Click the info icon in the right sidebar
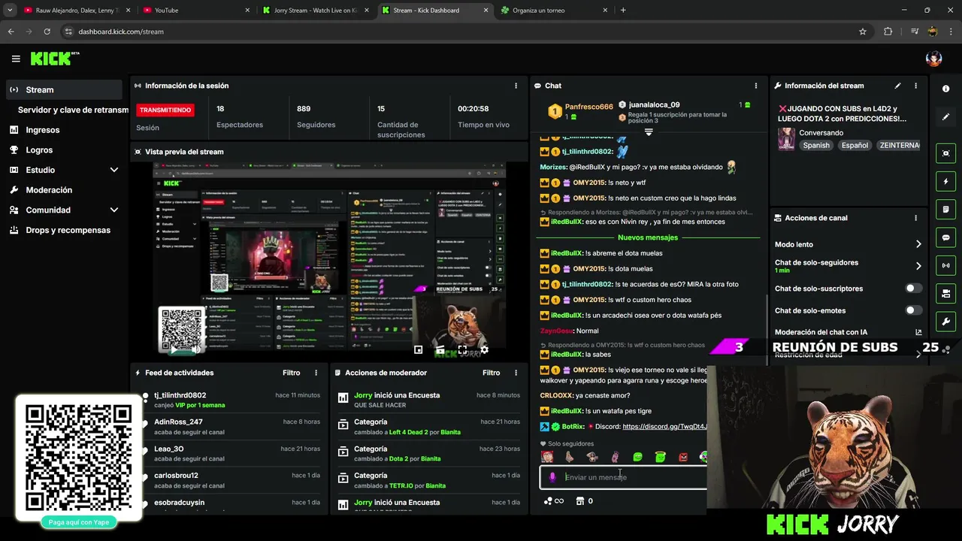 (x=945, y=89)
